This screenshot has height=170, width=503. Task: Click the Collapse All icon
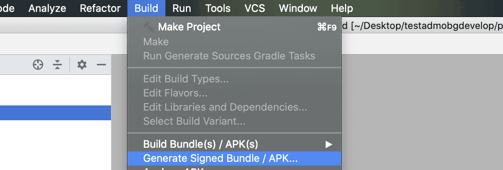pyautogui.click(x=57, y=65)
